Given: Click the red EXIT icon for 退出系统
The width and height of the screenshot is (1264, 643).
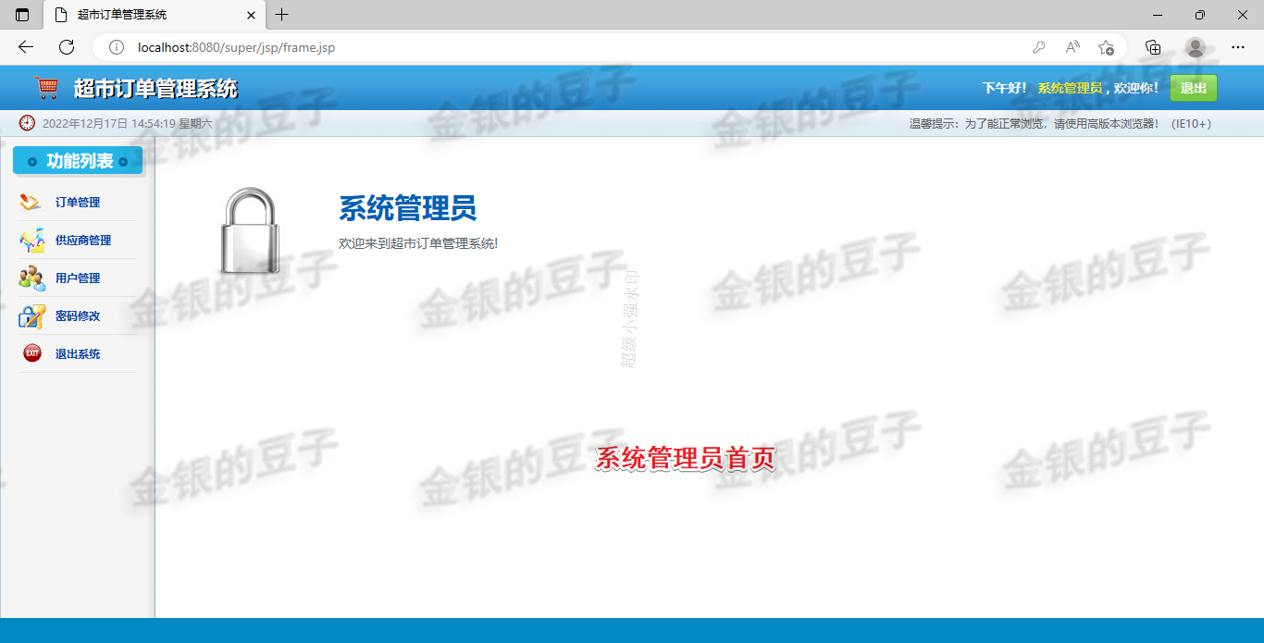Looking at the screenshot, I should 31,353.
